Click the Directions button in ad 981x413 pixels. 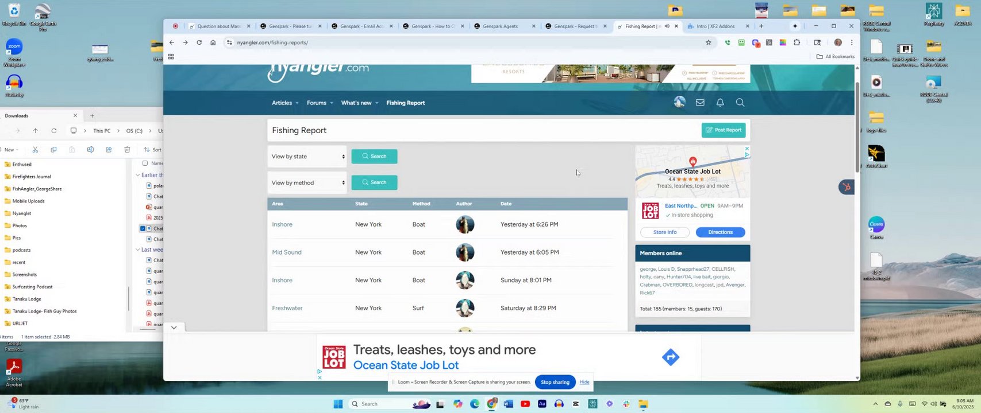click(720, 232)
